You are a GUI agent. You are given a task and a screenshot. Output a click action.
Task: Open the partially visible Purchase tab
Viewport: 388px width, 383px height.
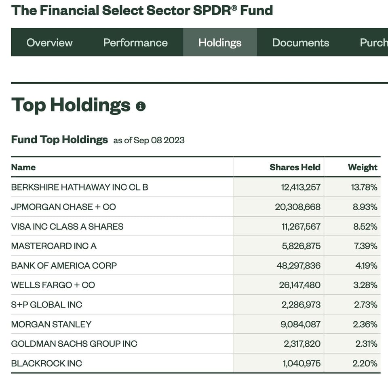[373, 43]
